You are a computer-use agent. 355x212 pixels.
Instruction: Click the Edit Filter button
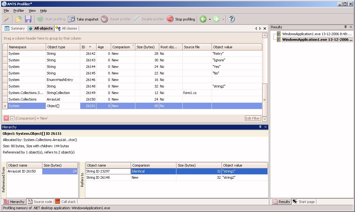pyautogui.click(x=252, y=118)
